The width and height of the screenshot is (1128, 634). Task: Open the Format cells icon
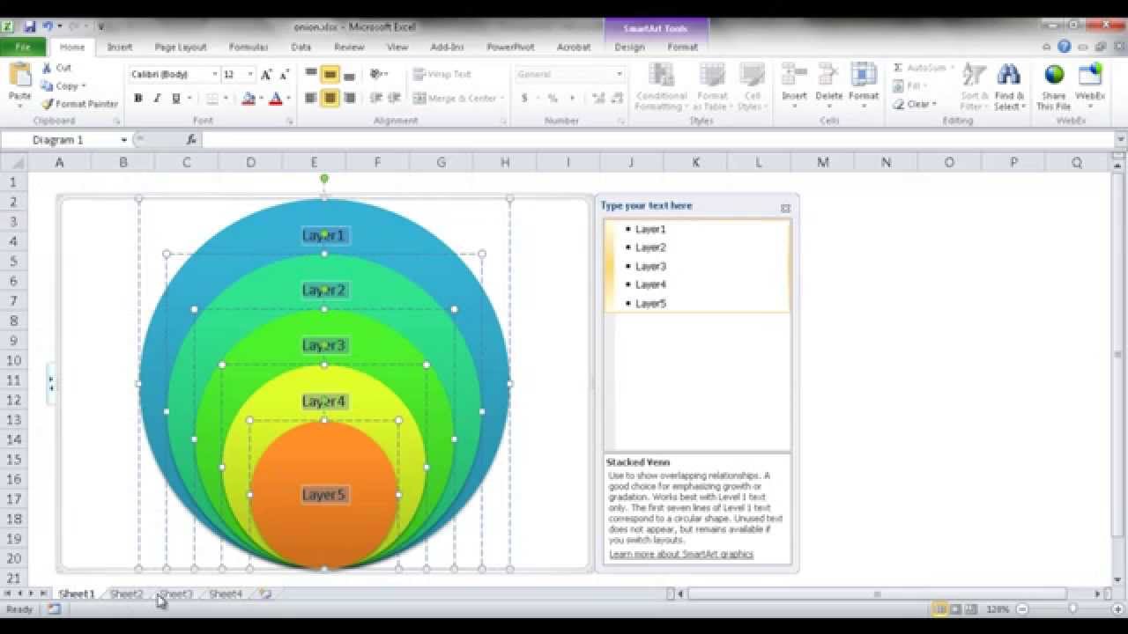[x=864, y=76]
